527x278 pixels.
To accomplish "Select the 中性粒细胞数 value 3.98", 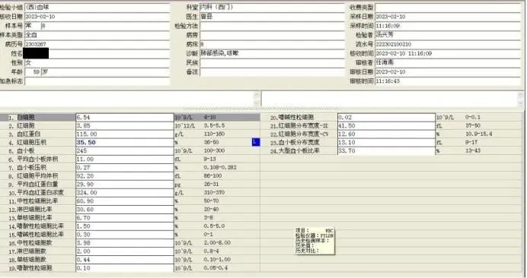I will tap(125, 243).
